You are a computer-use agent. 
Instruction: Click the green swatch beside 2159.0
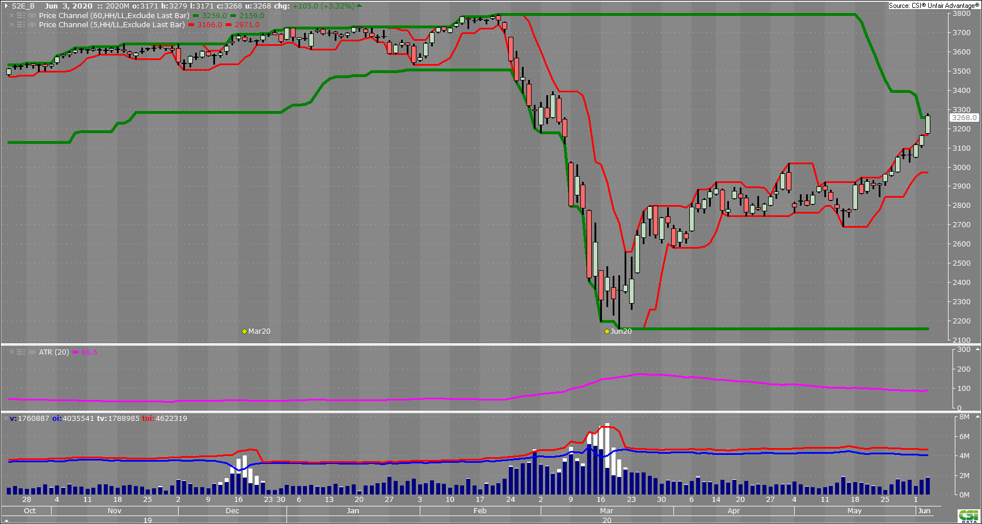[x=233, y=16]
